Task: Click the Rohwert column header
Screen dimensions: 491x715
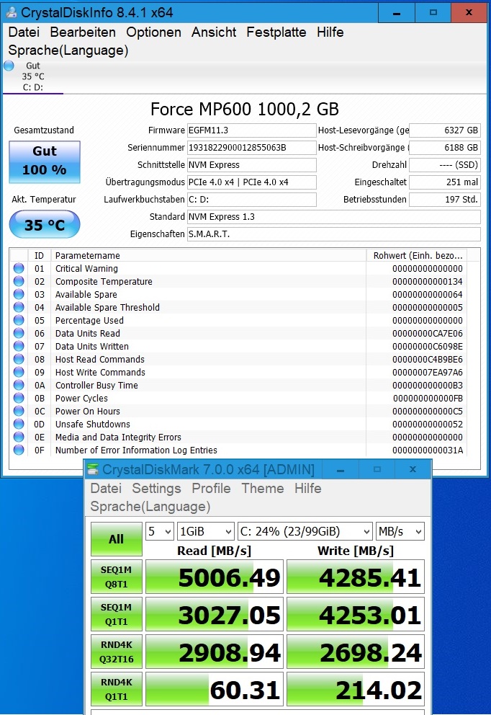Action: click(x=417, y=255)
